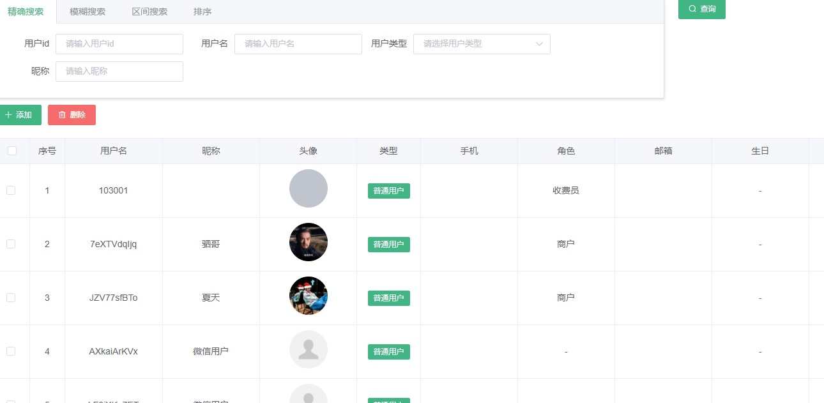Image resolution: width=824 pixels, height=403 pixels.
Task: Focus the 用户id input field
Action: pos(119,44)
